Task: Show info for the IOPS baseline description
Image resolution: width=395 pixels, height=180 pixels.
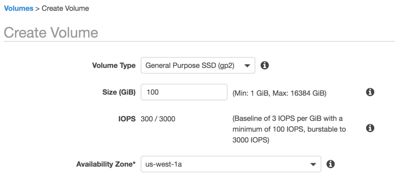Action: [x=370, y=128]
